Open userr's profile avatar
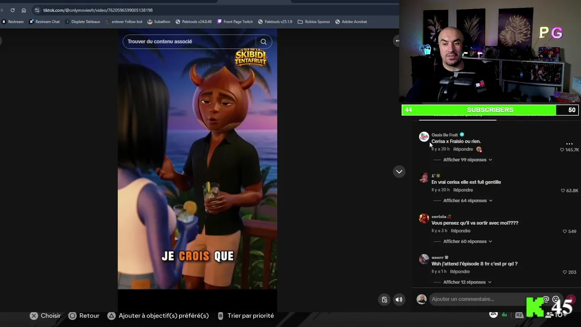The width and height of the screenshot is (581, 327). (424, 259)
